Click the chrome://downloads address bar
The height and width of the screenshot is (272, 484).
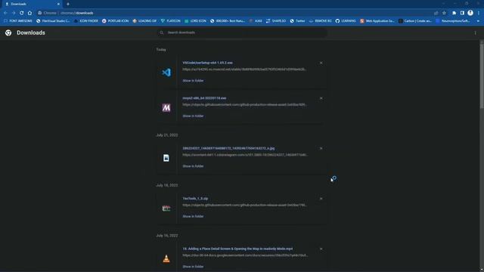click(234, 13)
